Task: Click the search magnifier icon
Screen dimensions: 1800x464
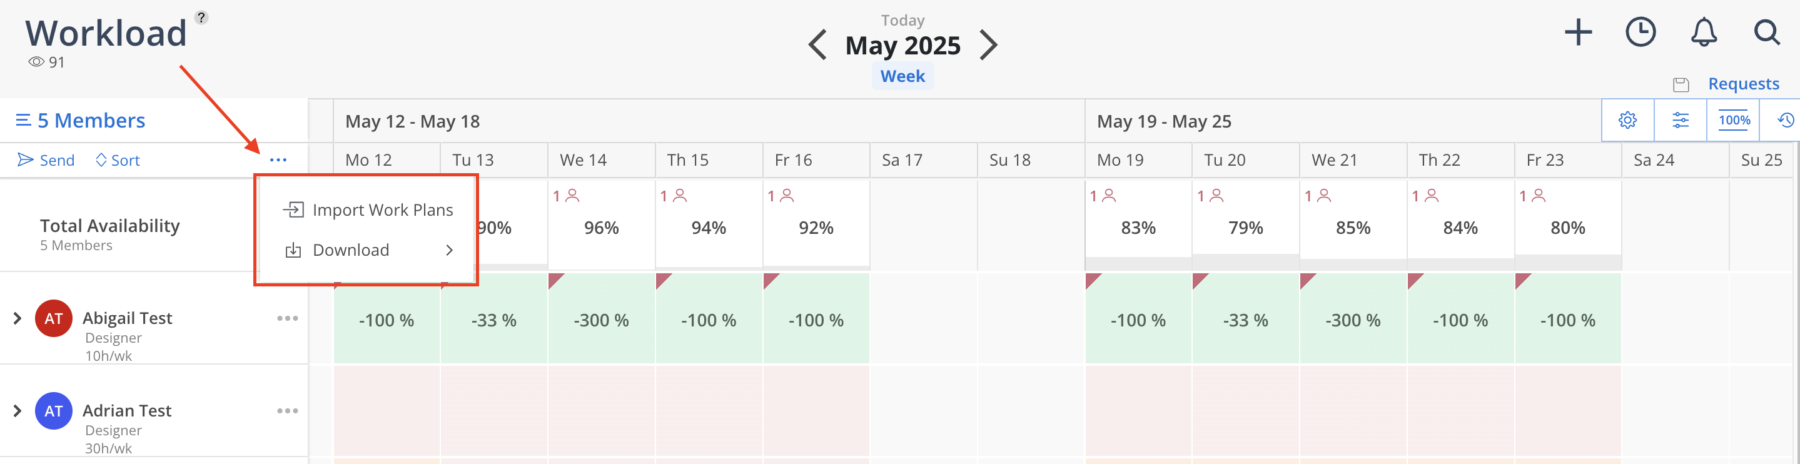Action: point(1766,32)
